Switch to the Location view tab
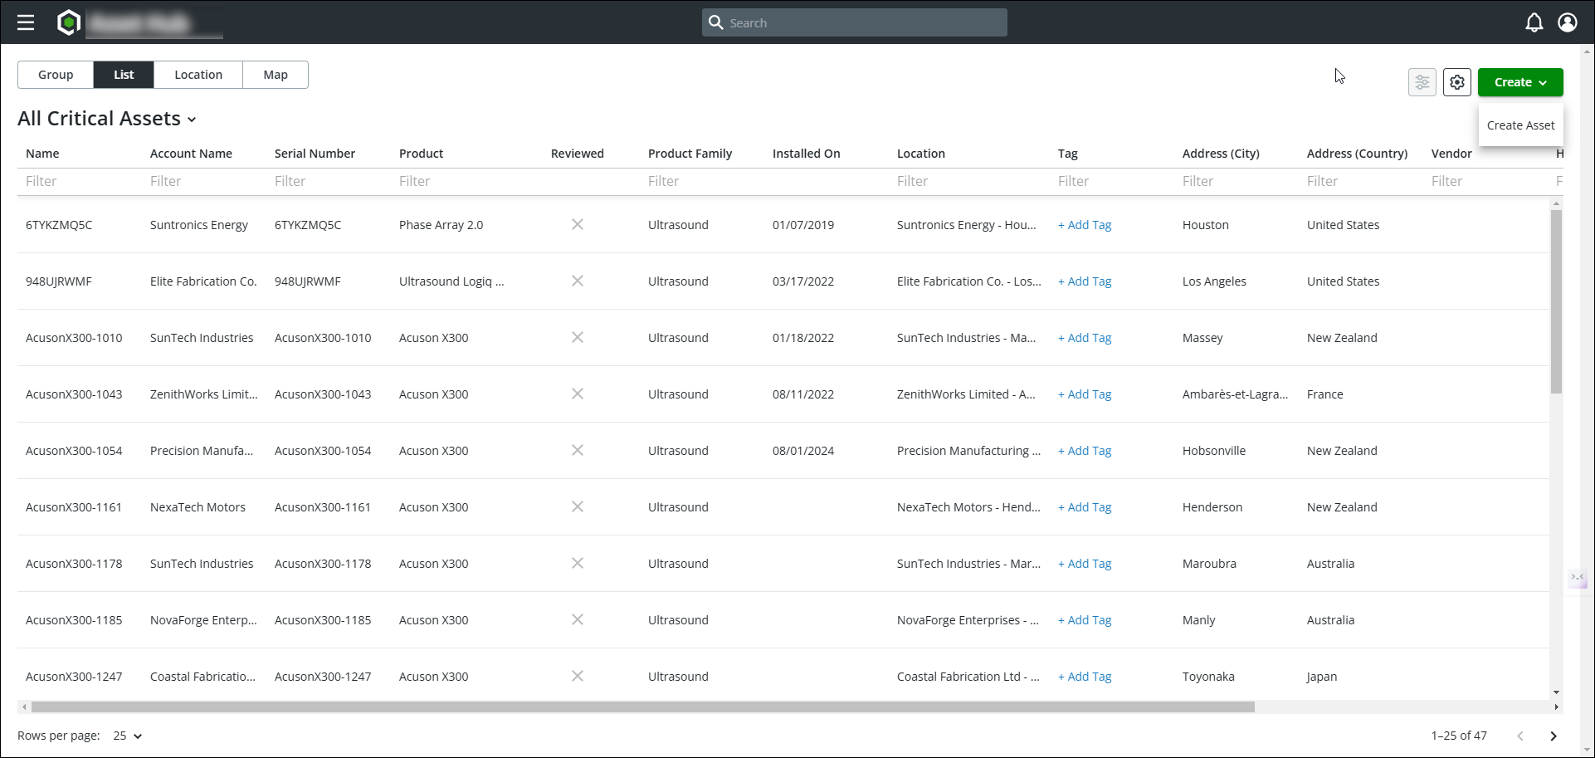The width and height of the screenshot is (1595, 758). 198,75
